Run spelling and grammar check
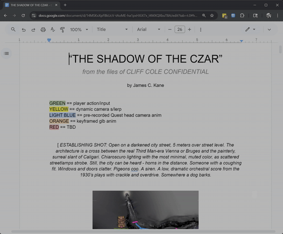This screenshot has height=234, width=283. click(53, 30)
